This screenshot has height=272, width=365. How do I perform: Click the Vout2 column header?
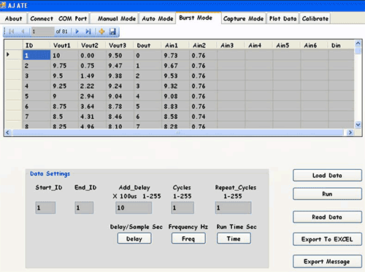point(92,45)
